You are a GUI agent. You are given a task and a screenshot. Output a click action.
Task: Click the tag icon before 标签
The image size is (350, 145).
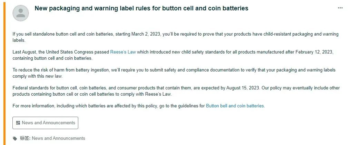point(15,138)
